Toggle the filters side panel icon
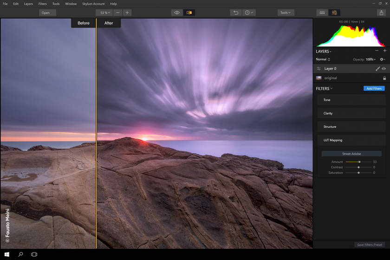The image size is (390, 260). 334,13
